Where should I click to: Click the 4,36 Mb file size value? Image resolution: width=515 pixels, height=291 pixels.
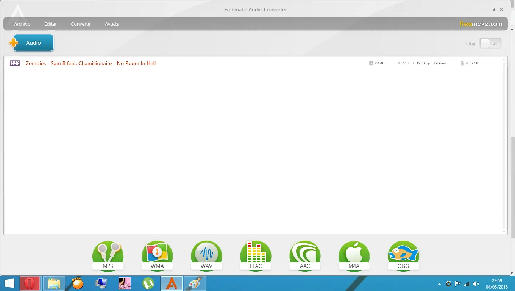click(472, 63)
